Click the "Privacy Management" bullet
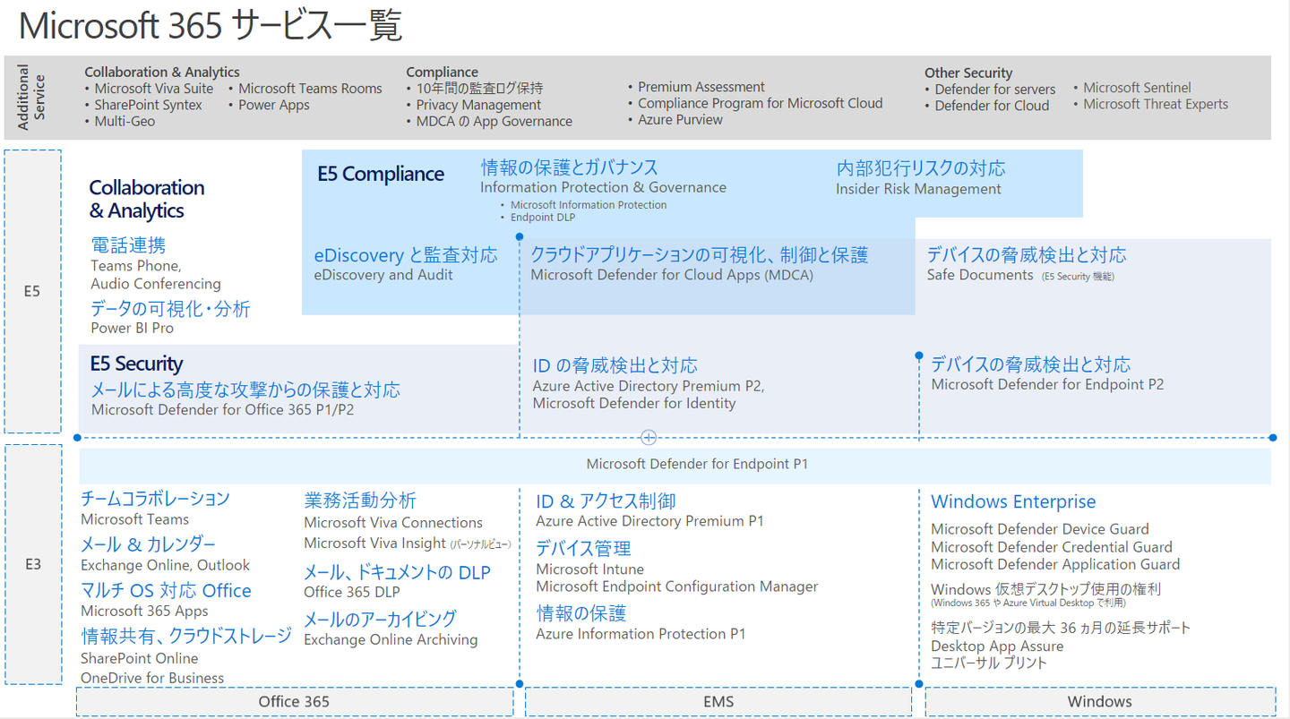Image resolution: width=1290 pixels, height=719 pixels. click(x=478, y=105)
